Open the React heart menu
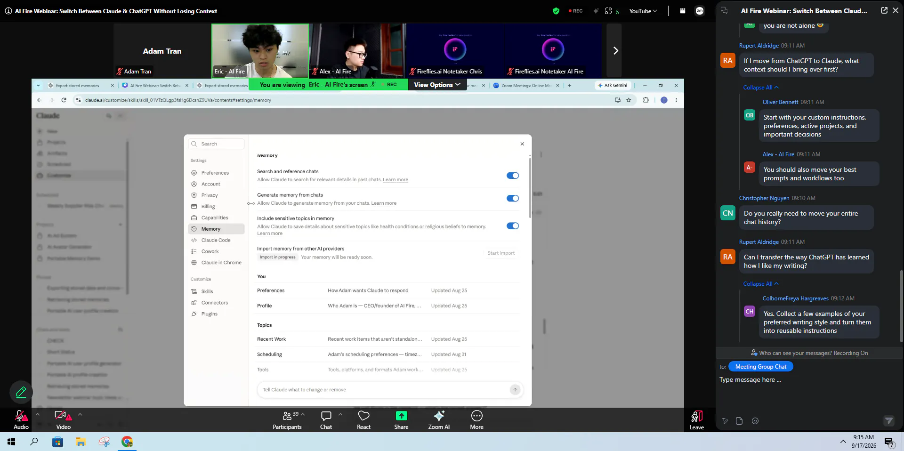 coord(363,419)
